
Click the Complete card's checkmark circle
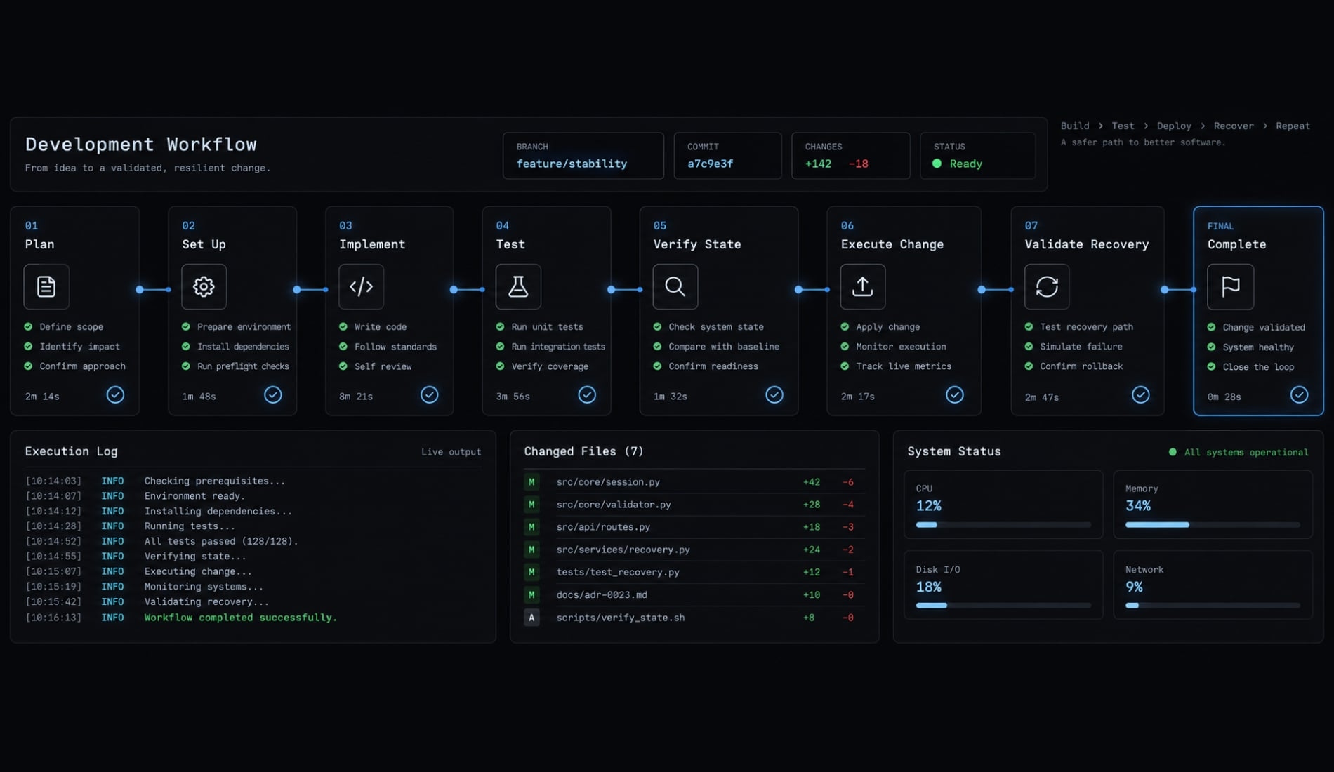(1299, 394)
